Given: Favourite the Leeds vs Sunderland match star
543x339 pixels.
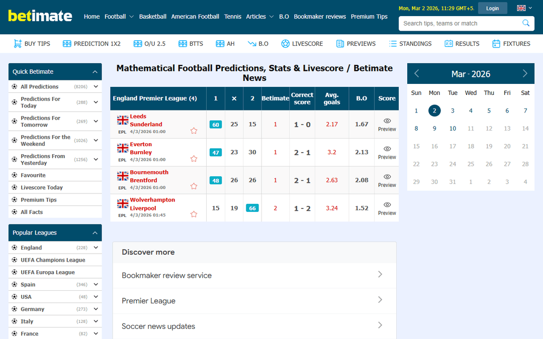Looking at the screenshot, I should 194,131.
